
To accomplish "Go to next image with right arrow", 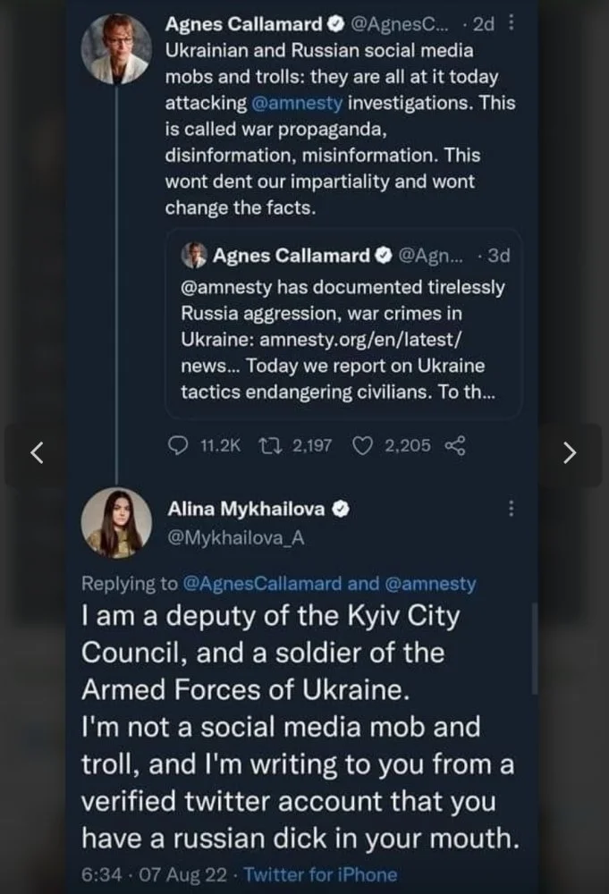I will click(x=570, y=453).
